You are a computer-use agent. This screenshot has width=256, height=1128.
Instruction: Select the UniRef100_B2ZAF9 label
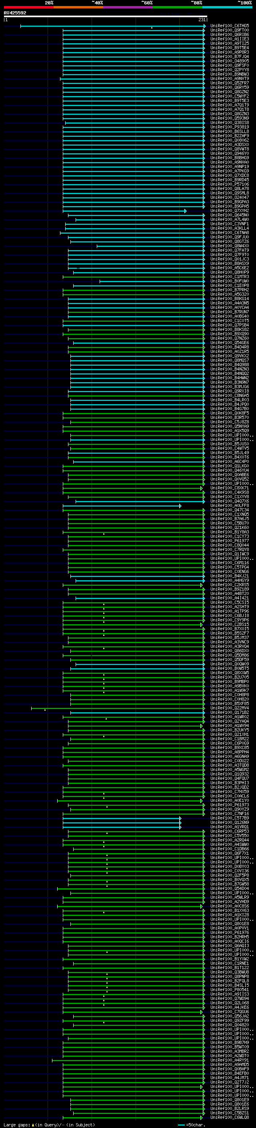(x=230, y=136)
